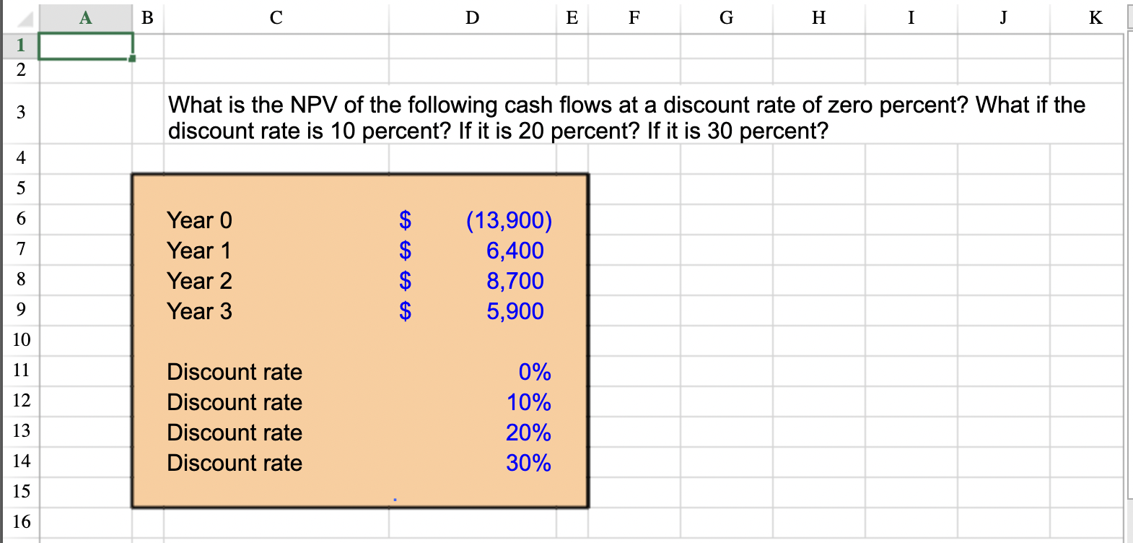This screenshot has width=1133, height=543.
Task: Click row header 6
Action: tap(20, 220)
